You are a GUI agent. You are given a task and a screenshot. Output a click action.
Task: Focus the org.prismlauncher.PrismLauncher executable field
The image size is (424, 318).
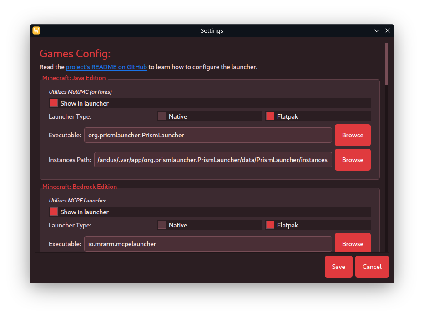208,135
